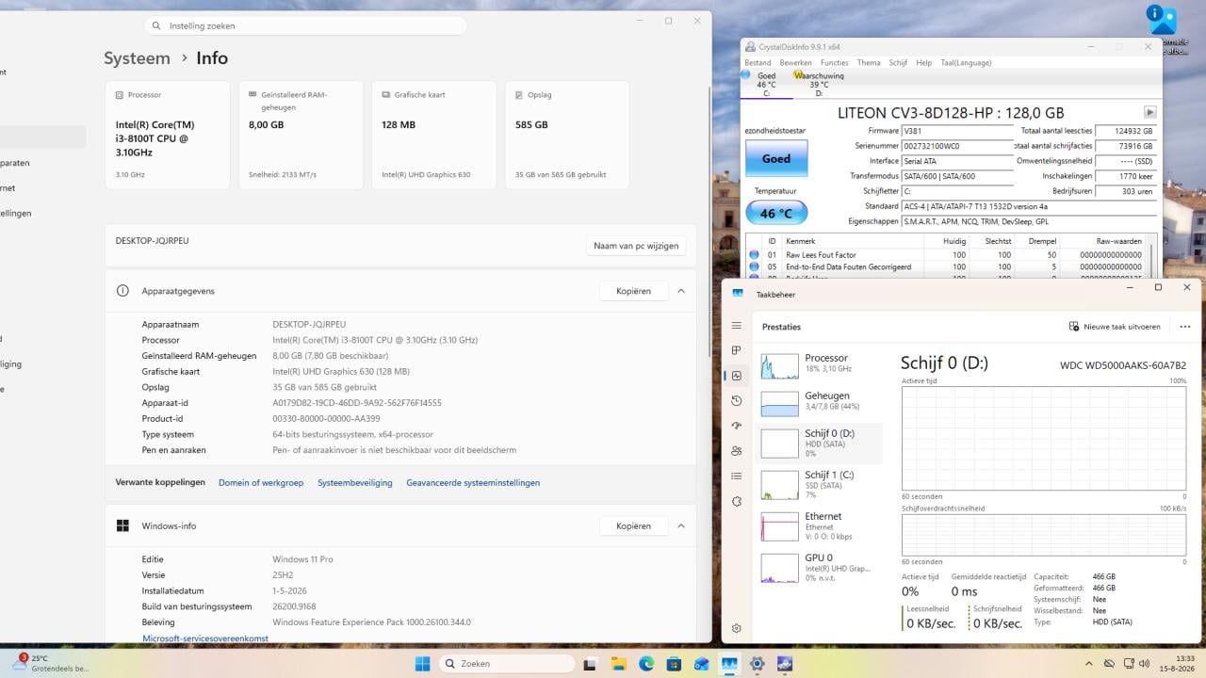Open Thema menu in CrystalDiskInfo
This screenshot has width=1206, height=678.
coord(869,63)
